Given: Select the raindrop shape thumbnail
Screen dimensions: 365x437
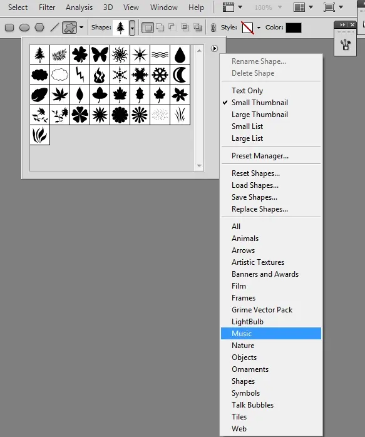Looking at the screenshot, I should [x=180, y=54].
